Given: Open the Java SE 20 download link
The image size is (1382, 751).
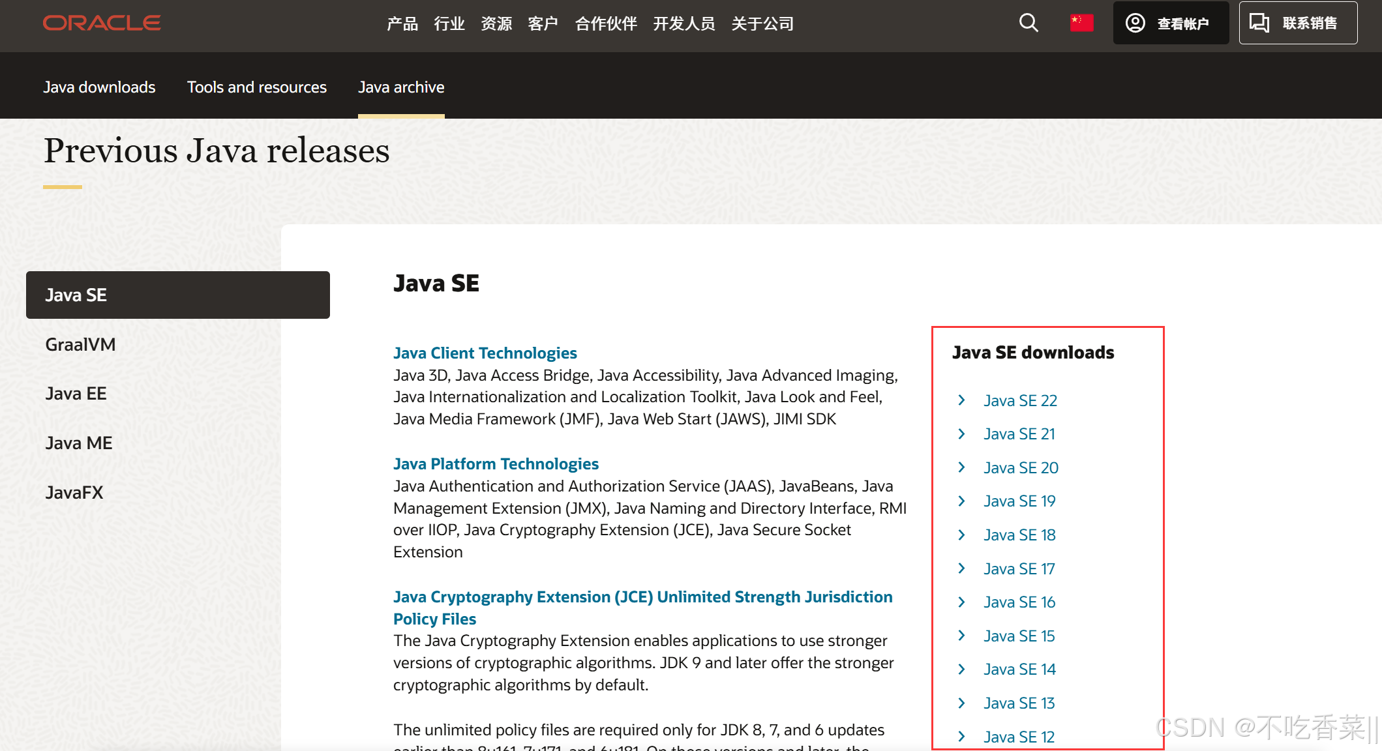Looking at the screenshot, I should click(x=1021, y=467).
